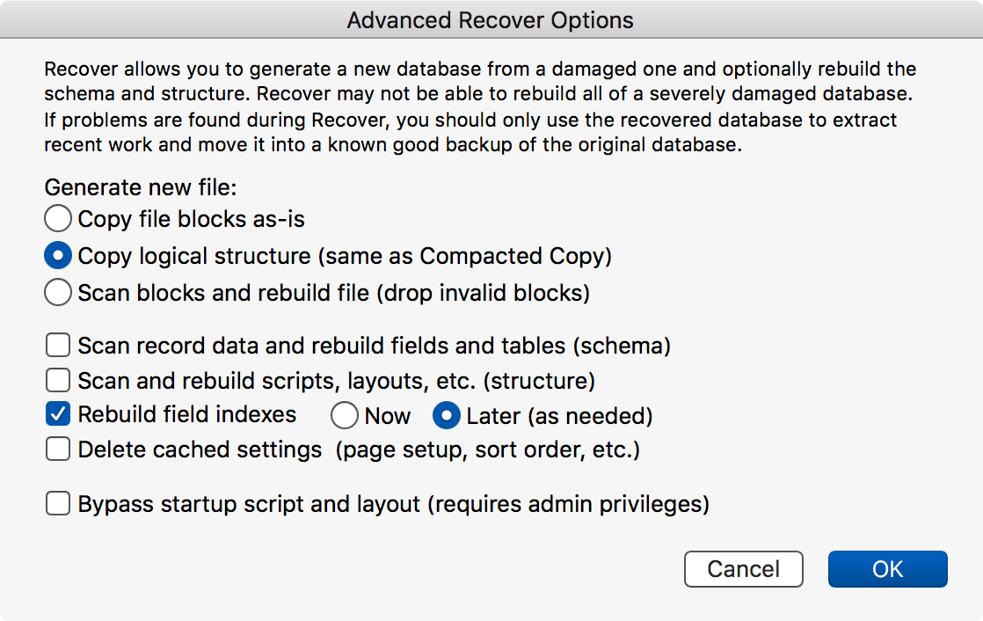Check the "Scan and rebuild scripts, layouts" box
This screenshot has width=983, height=621.
58,381
